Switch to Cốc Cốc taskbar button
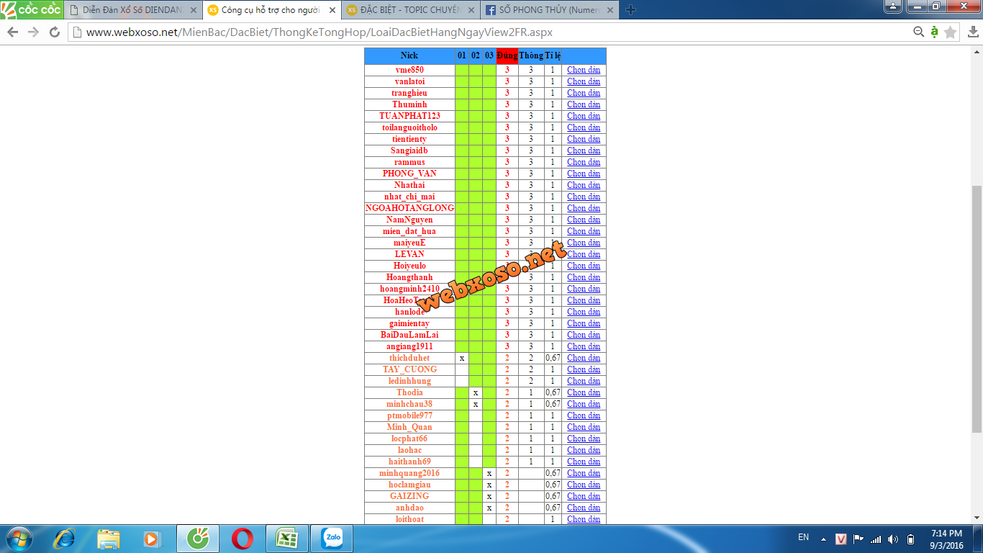This screenshot has width=983, height=553. coord(198,539)
